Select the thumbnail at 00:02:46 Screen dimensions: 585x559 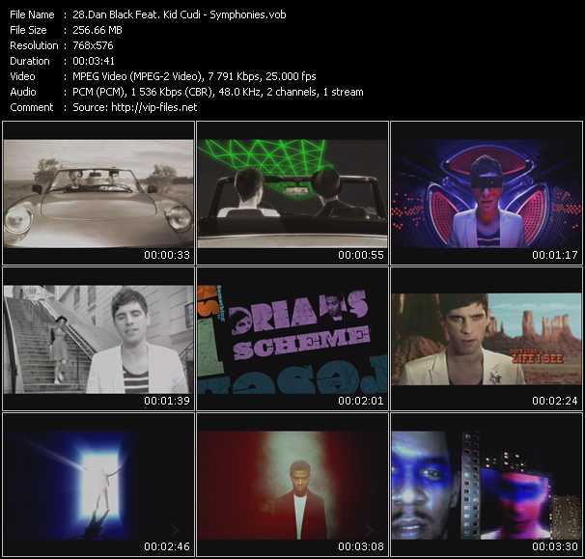click(98, 485)
